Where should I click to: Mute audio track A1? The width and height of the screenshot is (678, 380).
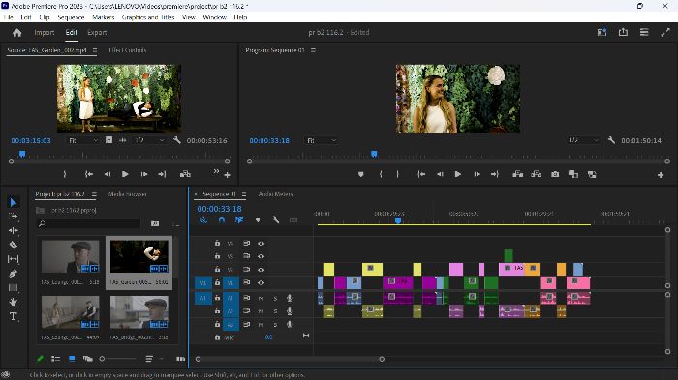pos(261,298)
